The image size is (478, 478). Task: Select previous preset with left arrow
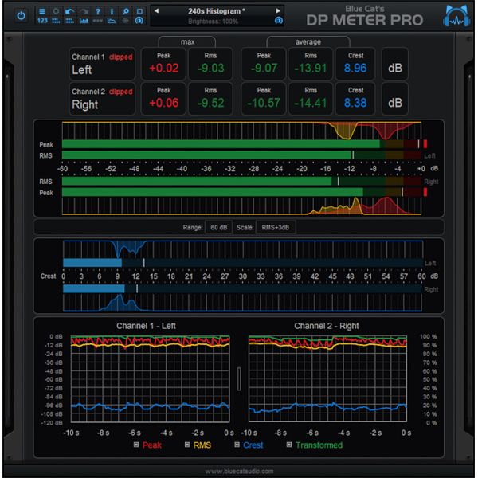tap(156, 10)
